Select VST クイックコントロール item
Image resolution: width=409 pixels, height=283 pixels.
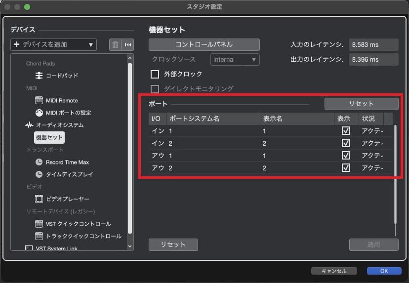78,224
